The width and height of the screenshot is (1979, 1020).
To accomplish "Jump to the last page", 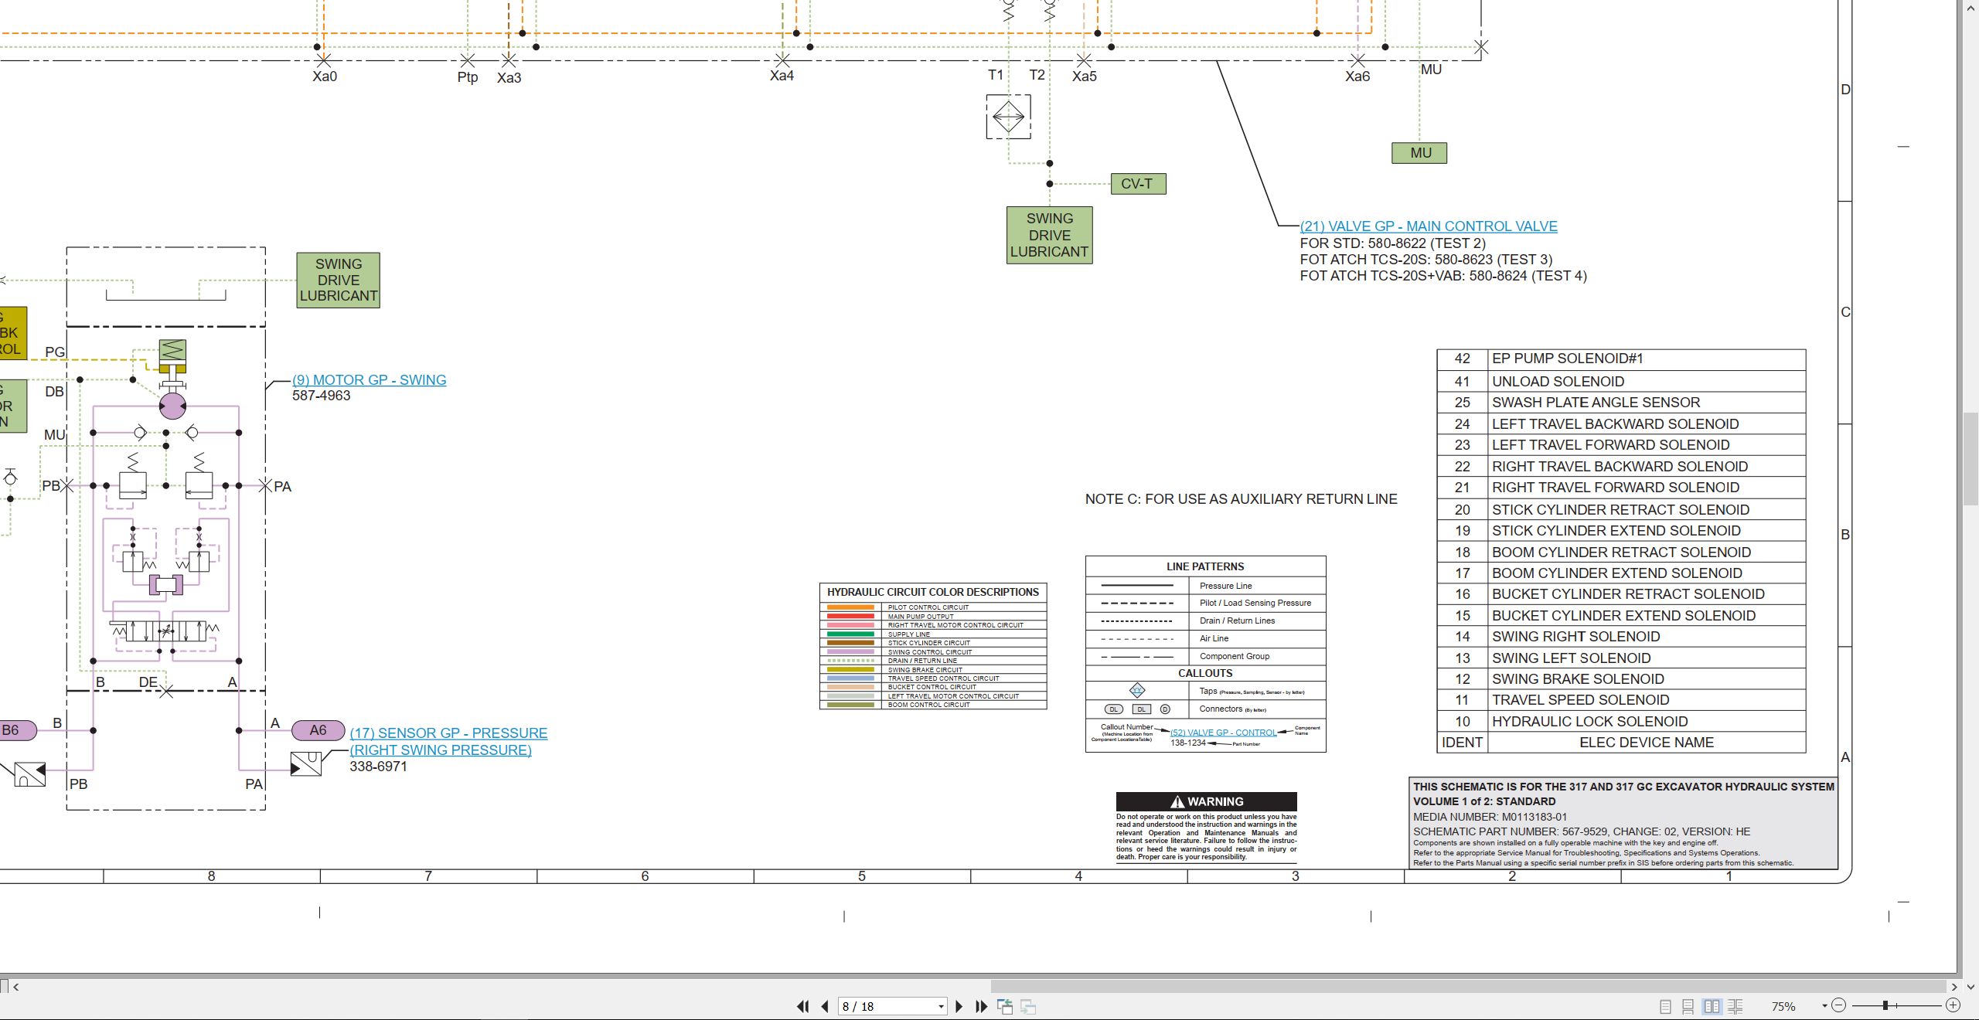I will pos(981,1006).
